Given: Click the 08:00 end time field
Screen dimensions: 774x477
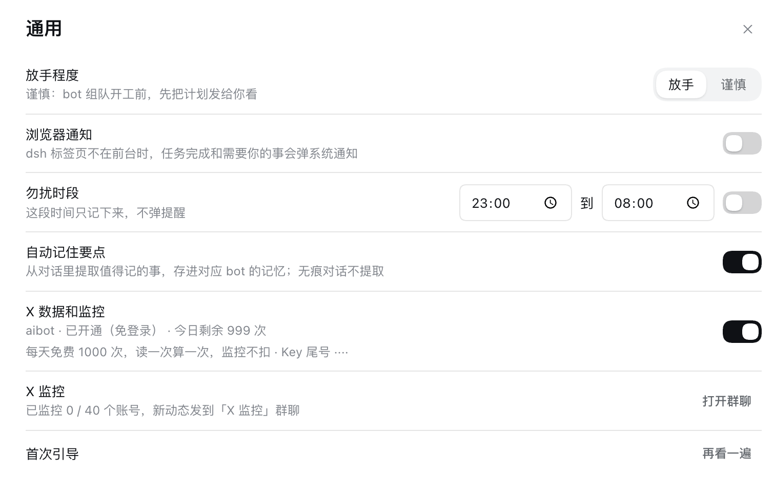Looking at the screenshot, I should [658, 203].
